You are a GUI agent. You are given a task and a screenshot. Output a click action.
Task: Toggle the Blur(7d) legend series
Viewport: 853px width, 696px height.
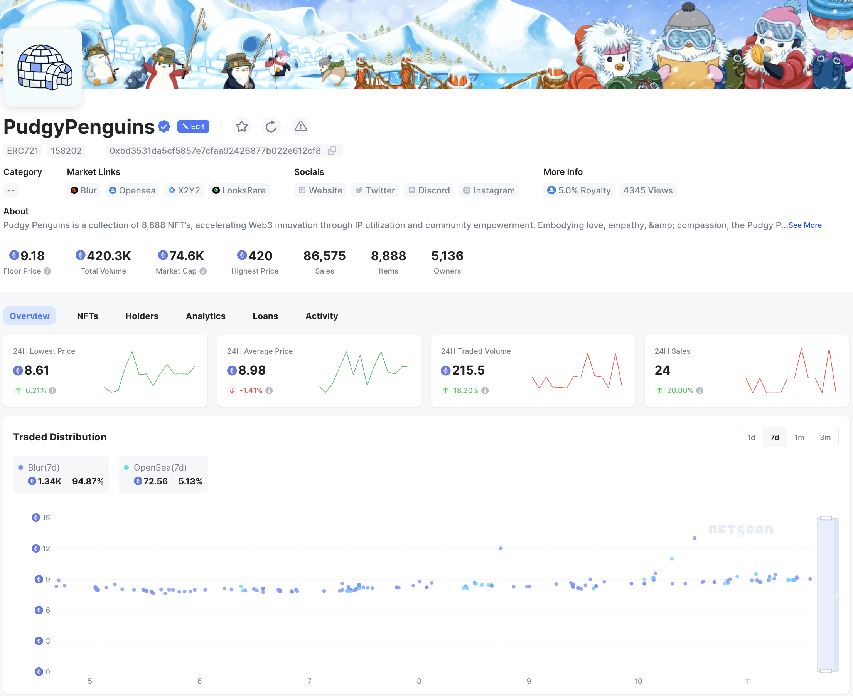61,475
